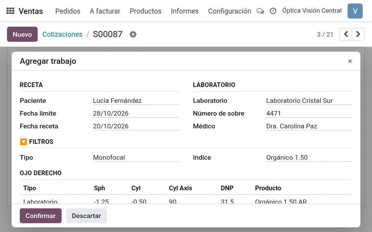This screenshot has height=232, width=372.
Task: Open the Productos menu
Action: 145,11
